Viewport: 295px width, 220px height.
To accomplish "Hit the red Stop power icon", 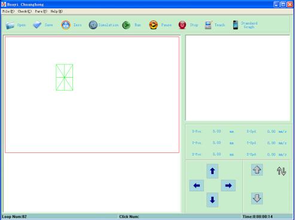I will (182, 25).
